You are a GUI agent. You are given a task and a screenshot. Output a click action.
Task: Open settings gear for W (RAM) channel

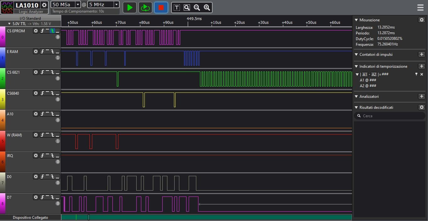click(36, 135)
